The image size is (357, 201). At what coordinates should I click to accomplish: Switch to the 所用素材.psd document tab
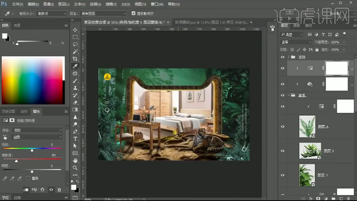tap(188, 22)
